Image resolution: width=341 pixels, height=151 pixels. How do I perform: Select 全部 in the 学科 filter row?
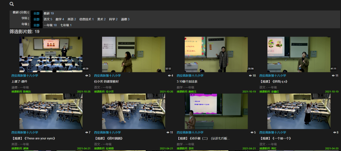coord(36,19)
